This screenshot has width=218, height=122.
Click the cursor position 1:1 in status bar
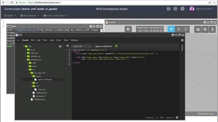(x=157, y=118)
